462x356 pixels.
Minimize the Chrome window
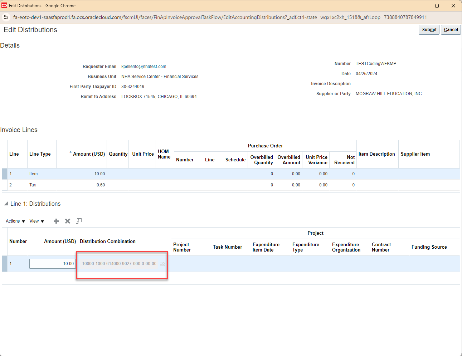pyautogui.click(x=420, y=6)
